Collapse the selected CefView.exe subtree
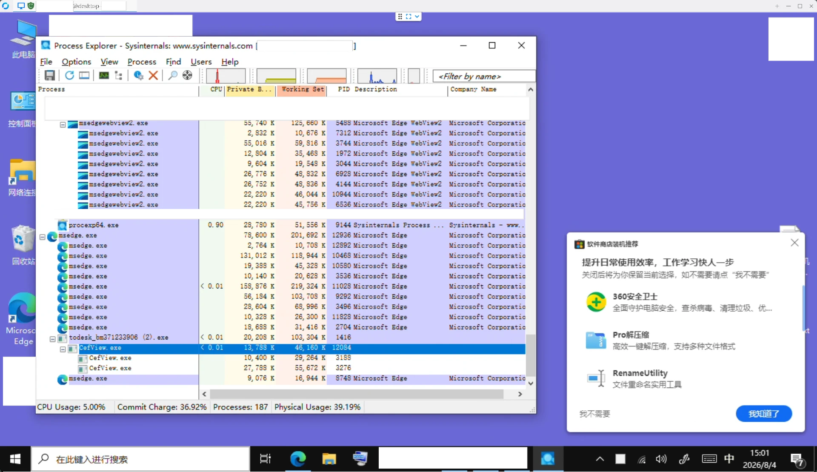817x472 pixels. point(63,349)
